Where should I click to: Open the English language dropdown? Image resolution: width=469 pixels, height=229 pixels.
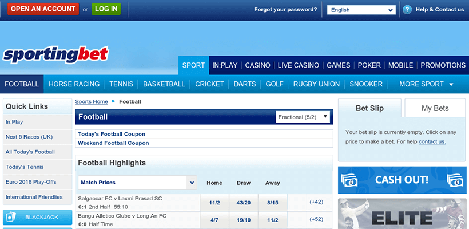pos(361,10)
